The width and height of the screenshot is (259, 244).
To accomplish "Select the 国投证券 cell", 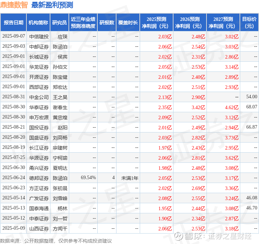I will click(39, 128).
